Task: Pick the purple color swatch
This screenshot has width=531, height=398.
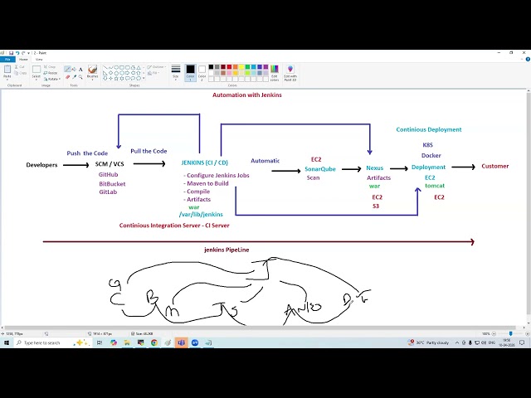Action: click(265, 67)
